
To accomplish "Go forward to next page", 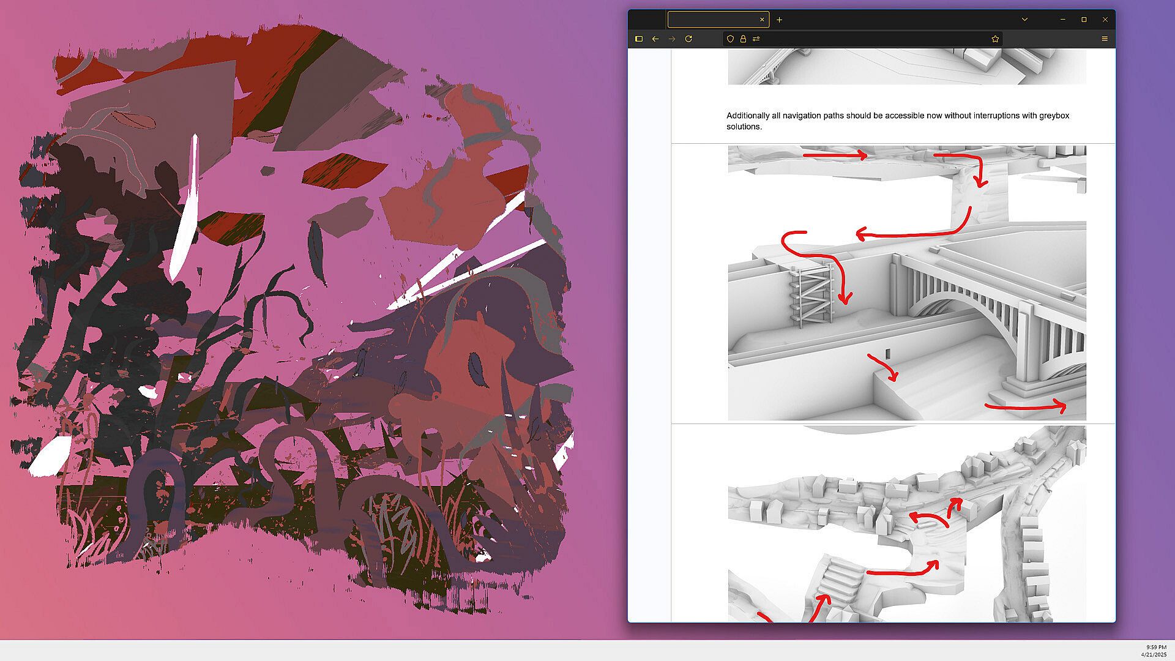I will tap(672, 39).
